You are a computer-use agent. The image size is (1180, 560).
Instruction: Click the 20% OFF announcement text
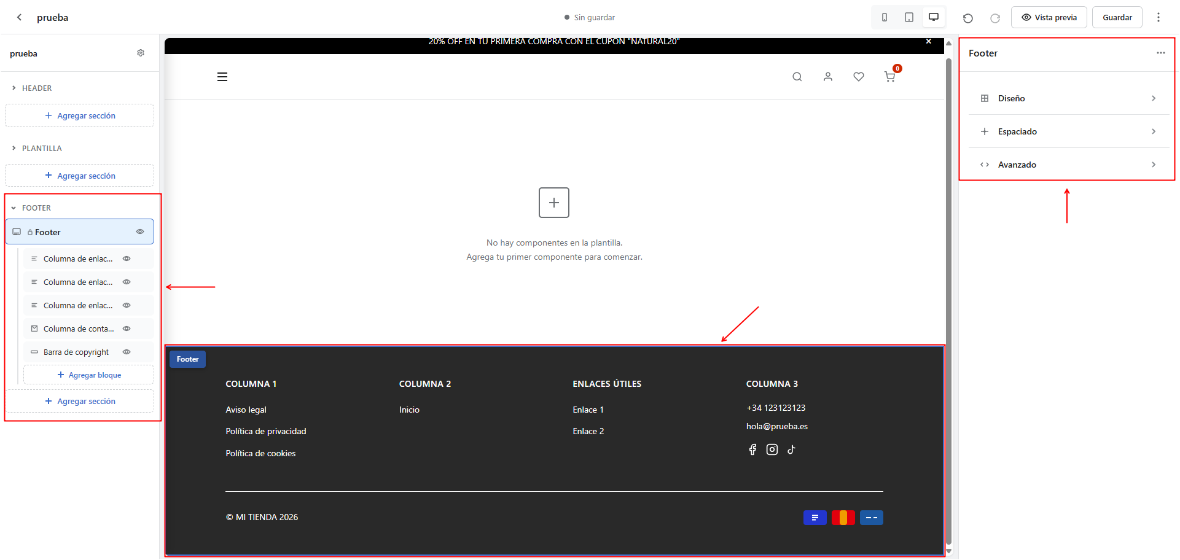554,41
